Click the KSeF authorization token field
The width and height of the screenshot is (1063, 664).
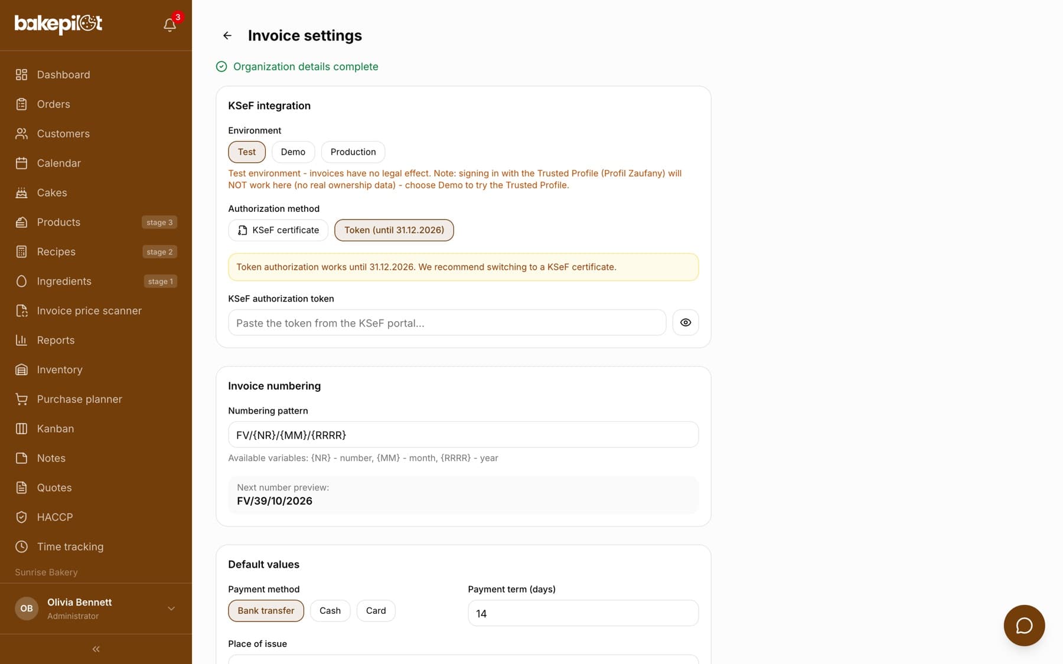click(x=447, y=323)
